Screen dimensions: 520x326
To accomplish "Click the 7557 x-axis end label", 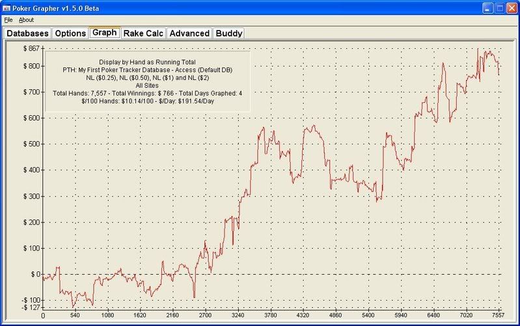I will click(x=499, y=316).
